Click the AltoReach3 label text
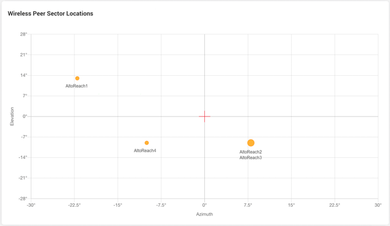390x226 pixels. 251,157
